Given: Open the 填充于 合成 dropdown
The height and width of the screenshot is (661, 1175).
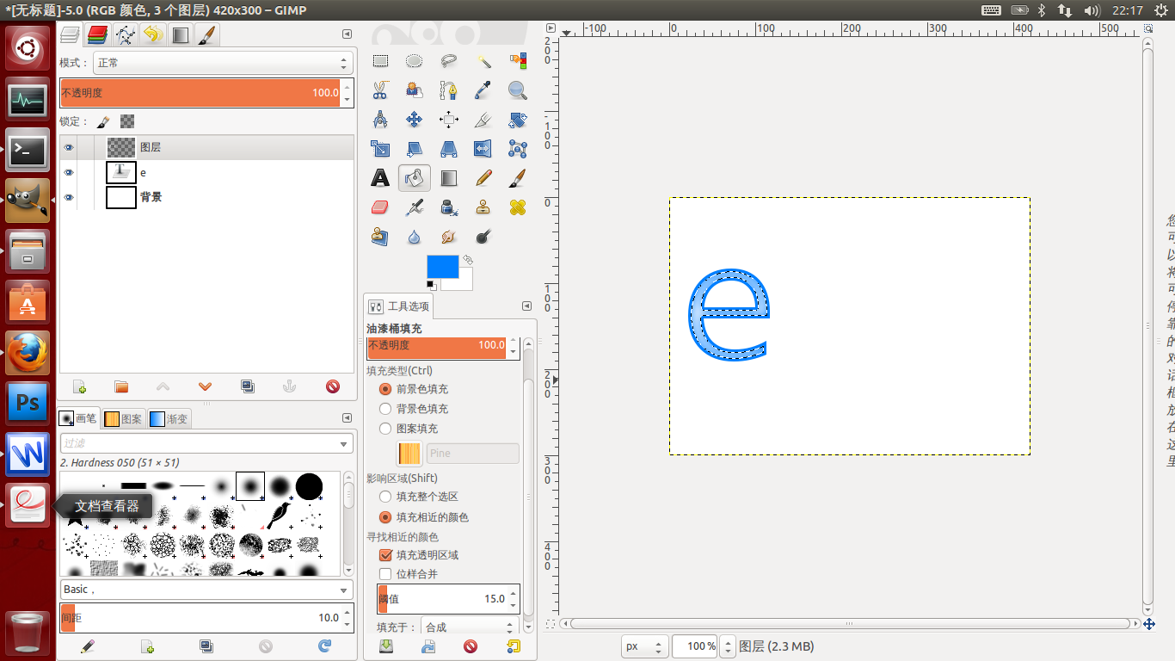Looking at the screenshot, I should pyautogui.click(x=471, y=627).
